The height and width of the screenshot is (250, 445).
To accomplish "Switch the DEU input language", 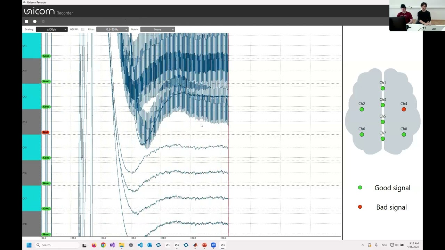I will [x=384, y=245].
